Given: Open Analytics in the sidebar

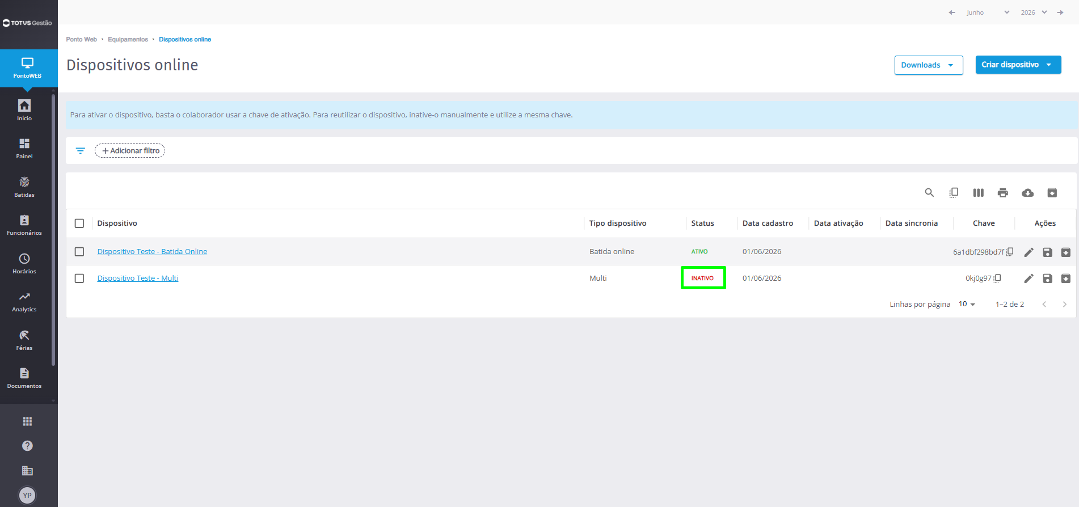Looking at the screenshot, I should point(24,301).
